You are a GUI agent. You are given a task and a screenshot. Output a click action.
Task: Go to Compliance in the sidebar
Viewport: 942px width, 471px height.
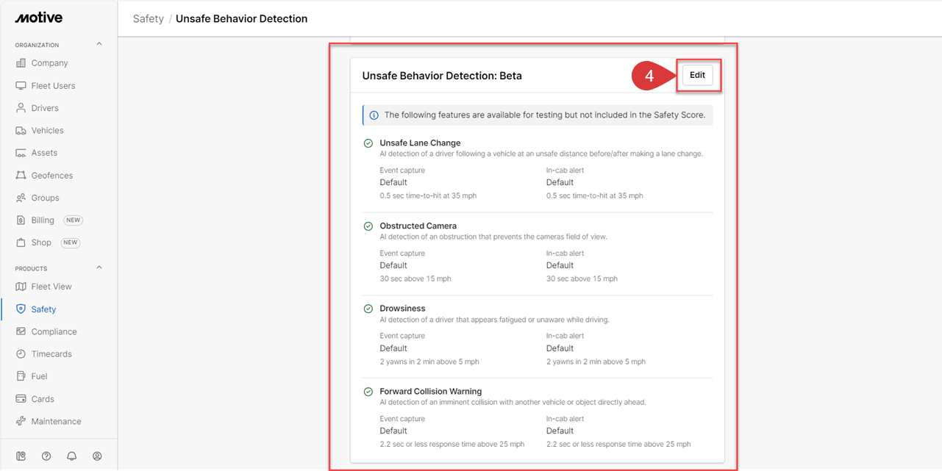(54, 331)
